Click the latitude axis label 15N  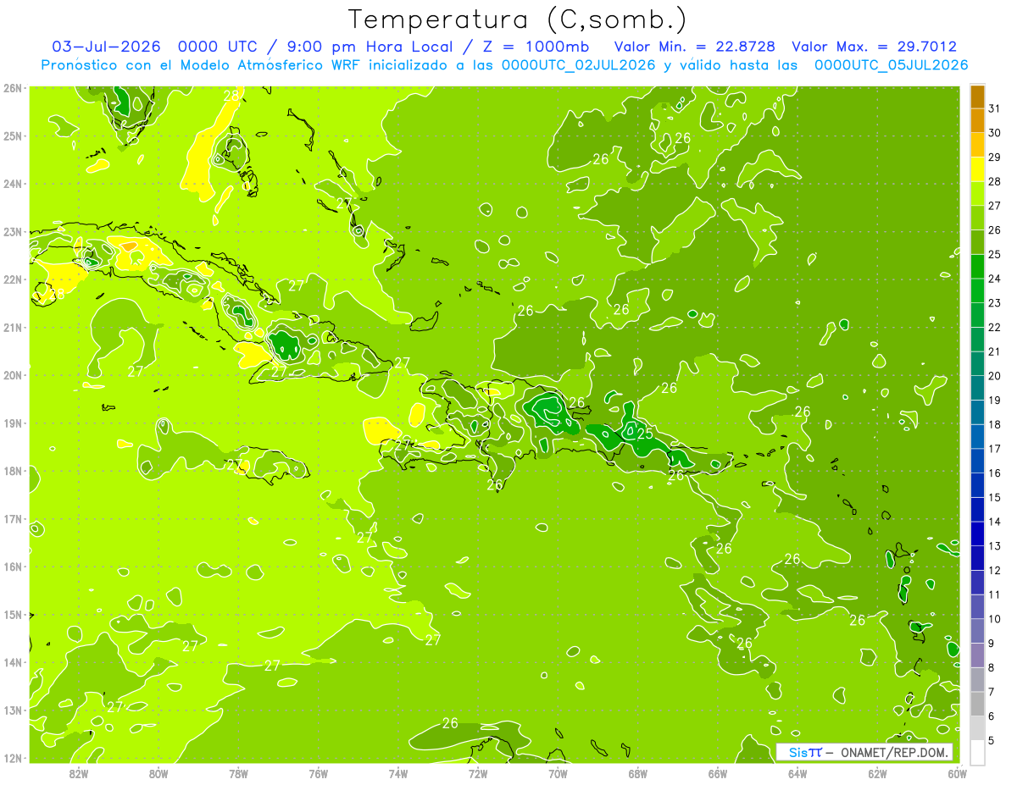coord(13,615)
